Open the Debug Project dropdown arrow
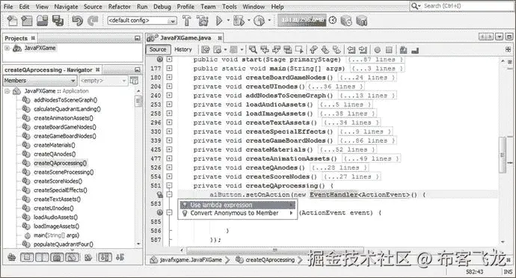This screenshot has width=516, height=278. click(248, 20)
